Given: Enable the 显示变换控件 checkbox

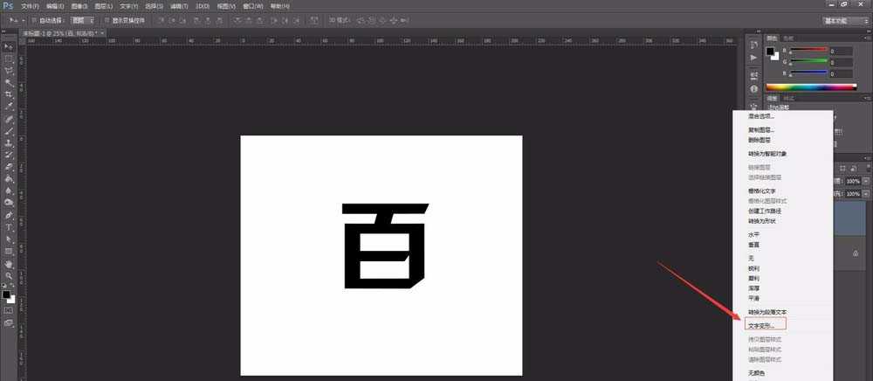Looking at the screenshot, I should pyautogui.click(x=106, y=20).
